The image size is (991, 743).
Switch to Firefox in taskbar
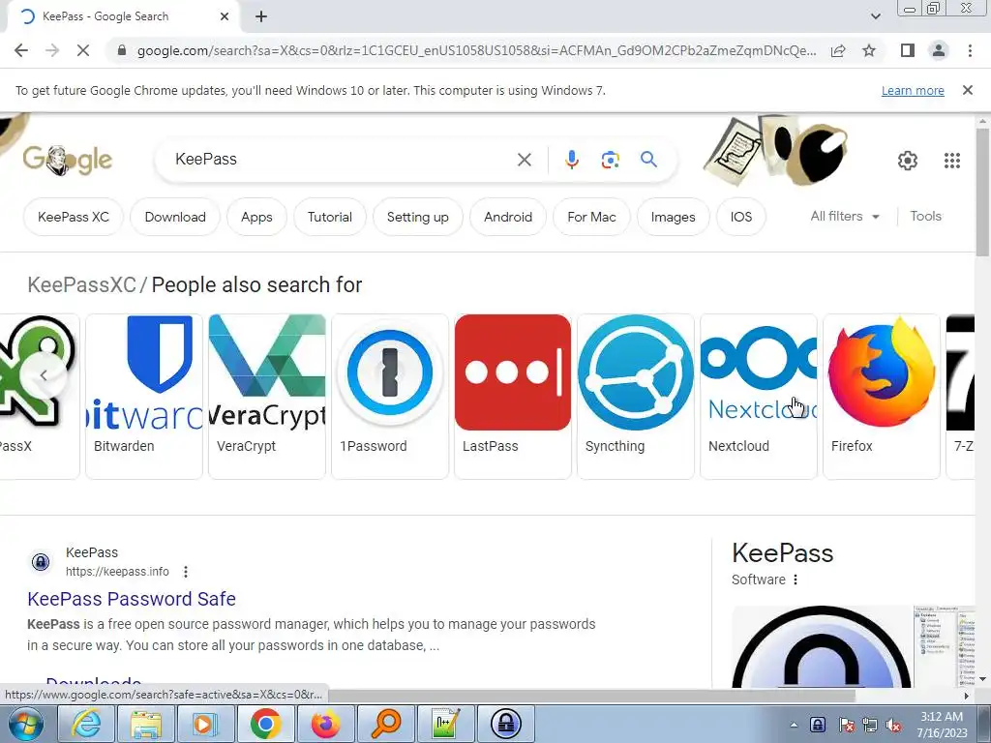pos(325,724)
